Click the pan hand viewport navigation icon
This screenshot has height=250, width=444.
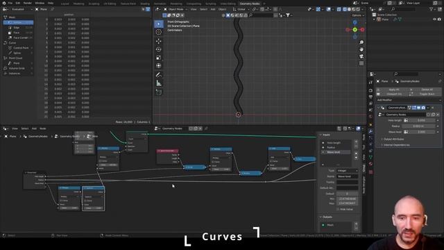[361, 49]
